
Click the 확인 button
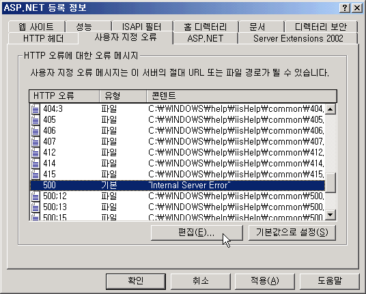pos(136,281)
